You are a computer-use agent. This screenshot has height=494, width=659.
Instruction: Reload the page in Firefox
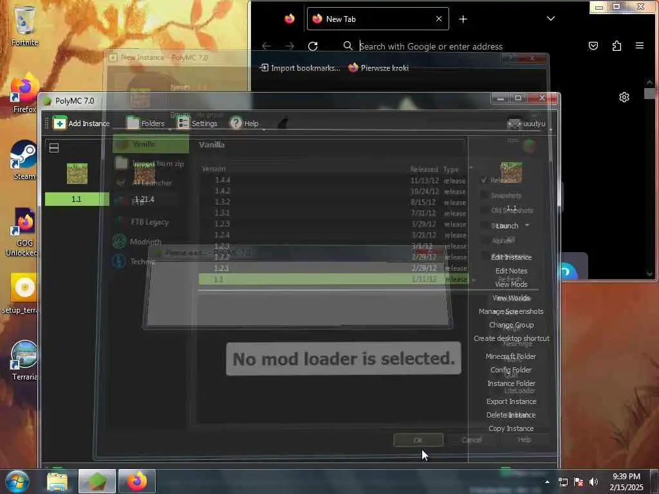point(313,46)
